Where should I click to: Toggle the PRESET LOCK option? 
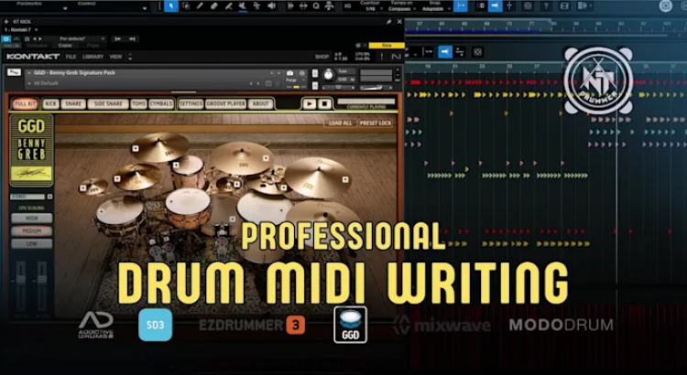tap(375, 123)
